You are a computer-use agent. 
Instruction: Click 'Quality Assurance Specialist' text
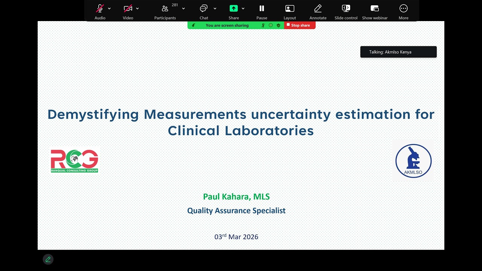tap(236, 211)
